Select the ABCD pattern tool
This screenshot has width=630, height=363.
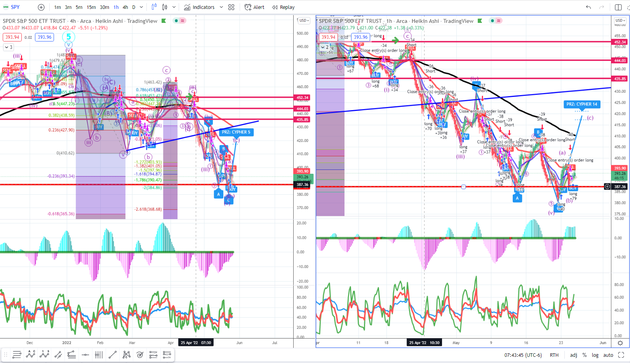31,354
